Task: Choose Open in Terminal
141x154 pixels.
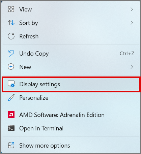Action: point(71,128)
